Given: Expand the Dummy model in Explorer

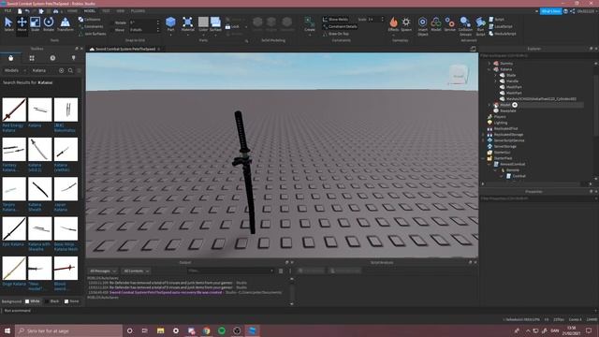Looking at the screenshot, I should click(x=489, y=64).
